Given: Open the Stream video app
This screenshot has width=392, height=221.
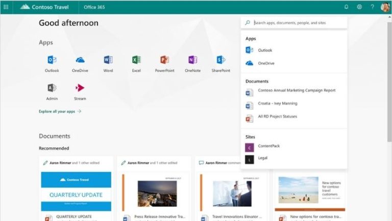Looking at the screenshot, I should click(80, 88).
